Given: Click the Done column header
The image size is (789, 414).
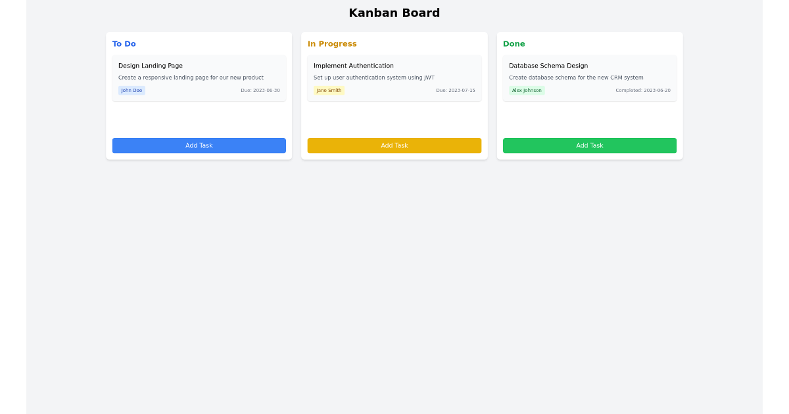Looking at the screenshot, I should click(514, 43).
